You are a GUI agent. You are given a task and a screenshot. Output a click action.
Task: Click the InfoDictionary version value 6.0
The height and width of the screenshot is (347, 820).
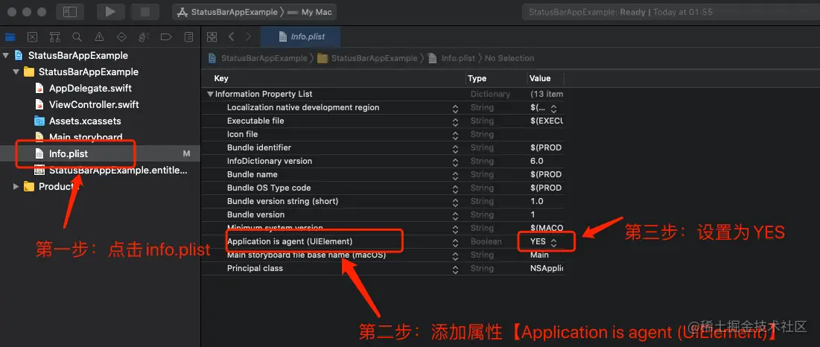[536, 161]
